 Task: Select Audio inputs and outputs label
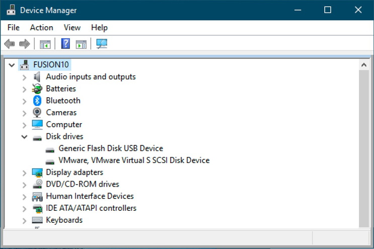(91, 77)
